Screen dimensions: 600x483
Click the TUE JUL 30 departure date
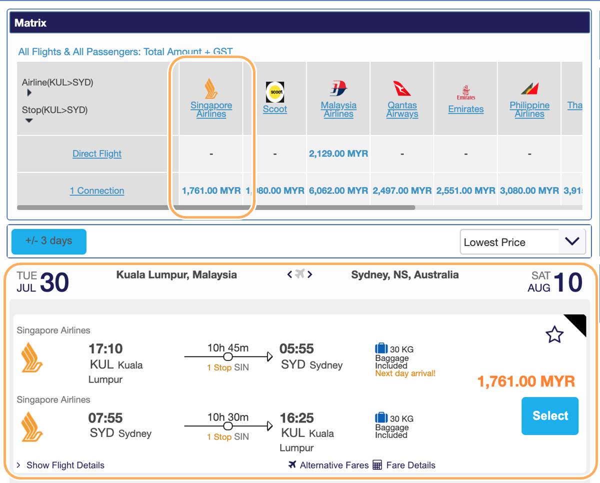[42, 282]
